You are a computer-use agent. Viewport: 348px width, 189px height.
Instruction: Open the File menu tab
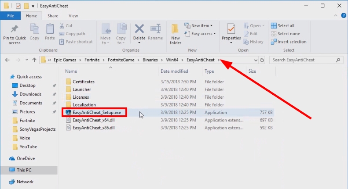(x=11, y=16)
